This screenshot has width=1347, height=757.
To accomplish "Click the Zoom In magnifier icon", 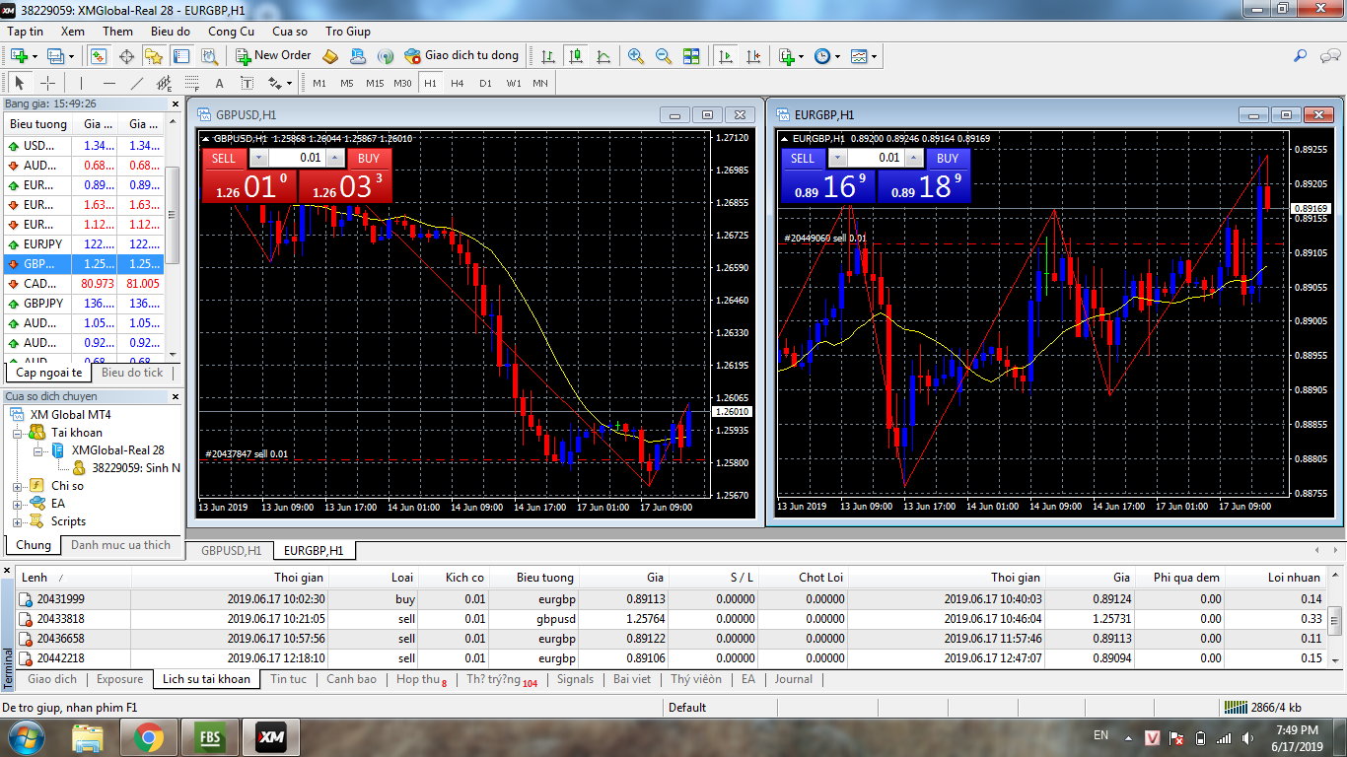I will 636,56.
